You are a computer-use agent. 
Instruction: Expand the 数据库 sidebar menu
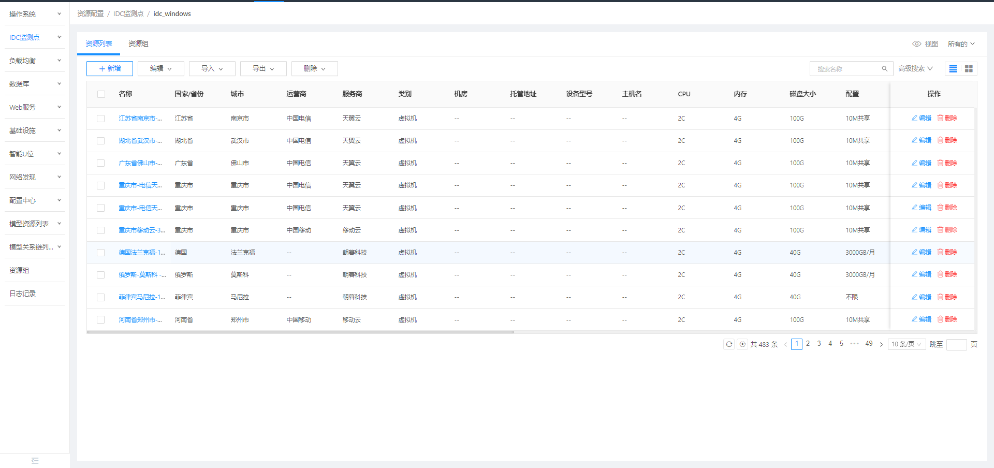click(x=23, y=83)
